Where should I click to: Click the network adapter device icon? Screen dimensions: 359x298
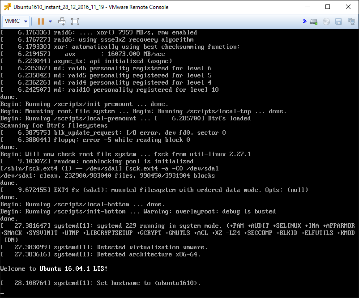[x=351, y=21]
